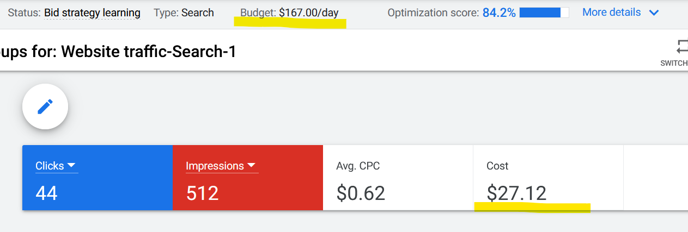This screenshot has width=688, height=232.
Task: Click the Switch view icon
Action: click(681, 46)
